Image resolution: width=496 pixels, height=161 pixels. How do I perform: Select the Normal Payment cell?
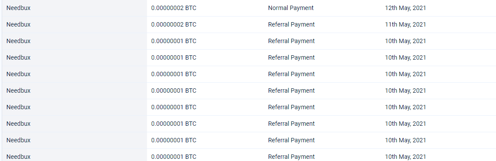click(x=291, y=8)
